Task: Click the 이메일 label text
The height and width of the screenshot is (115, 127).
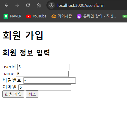Action: tap(10, 87)
